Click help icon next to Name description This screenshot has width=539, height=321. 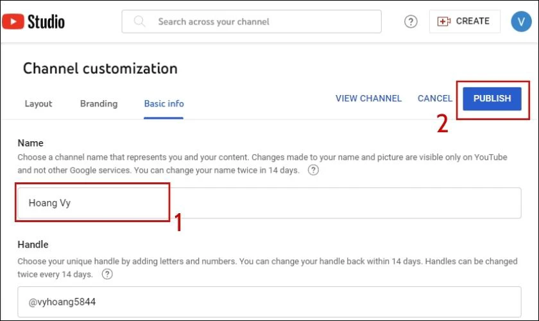coord(313,170)
